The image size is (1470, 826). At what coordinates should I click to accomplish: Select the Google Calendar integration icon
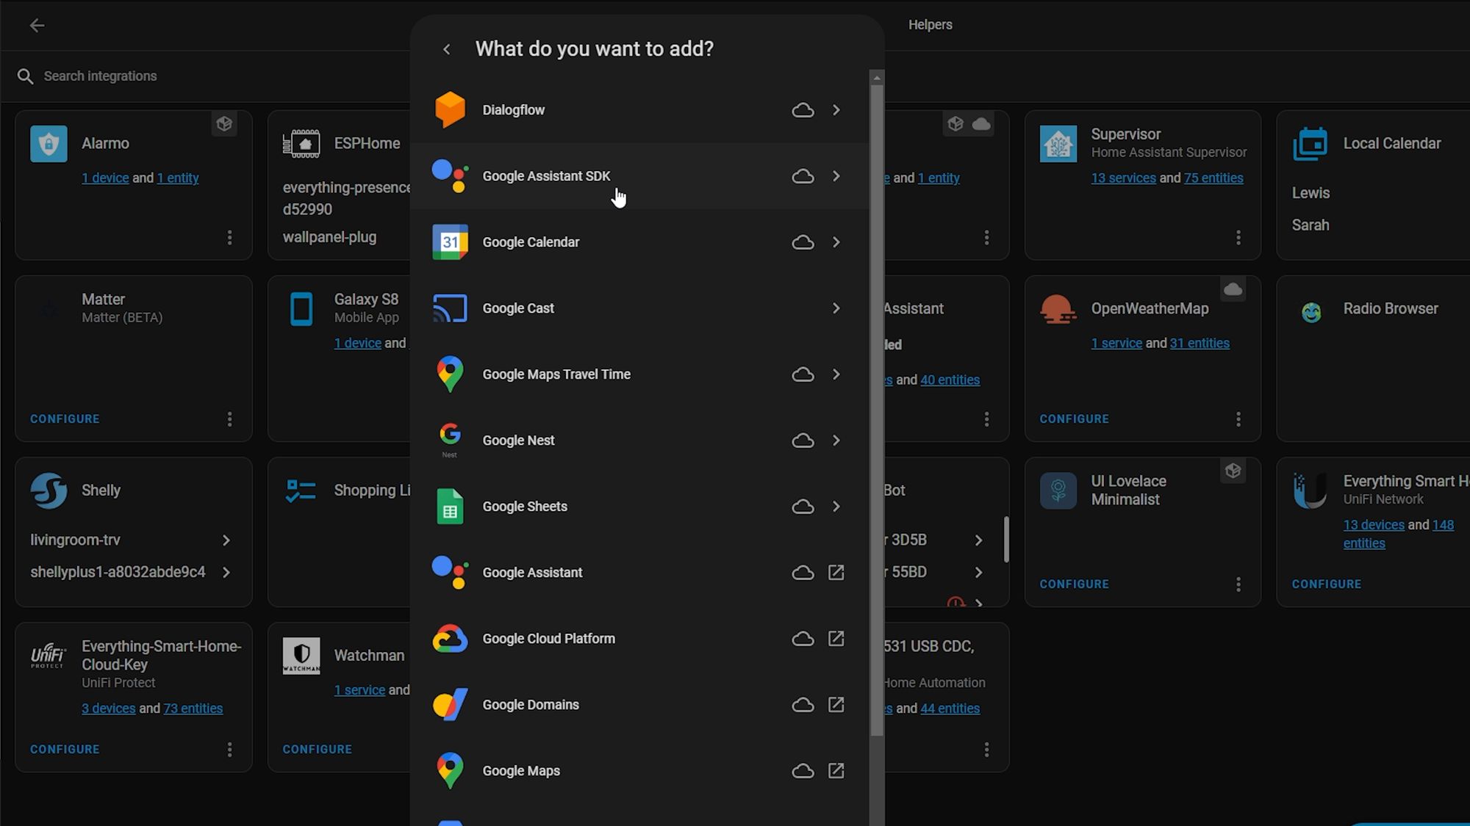point(449,242)
